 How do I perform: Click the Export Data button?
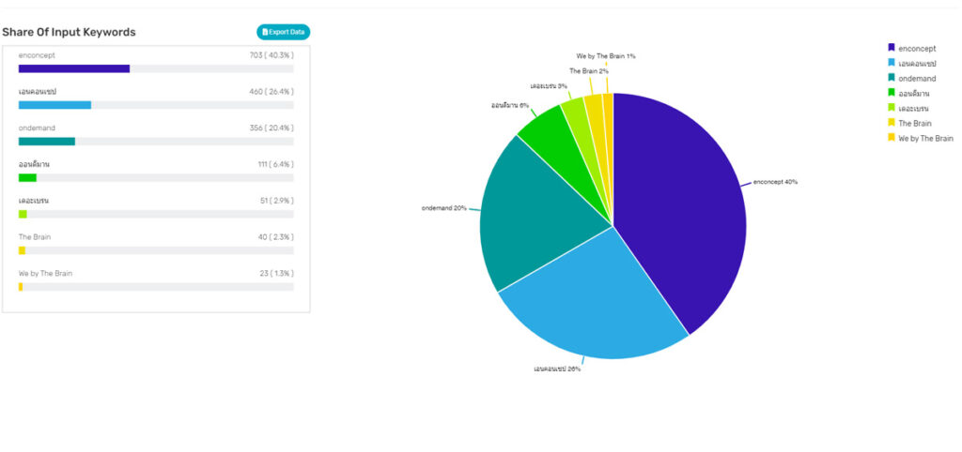(x=283, y=32)
